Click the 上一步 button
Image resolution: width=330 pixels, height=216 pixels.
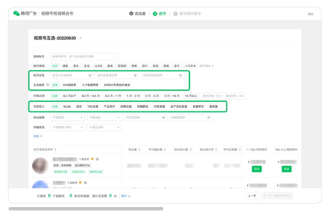coord(252,196)
